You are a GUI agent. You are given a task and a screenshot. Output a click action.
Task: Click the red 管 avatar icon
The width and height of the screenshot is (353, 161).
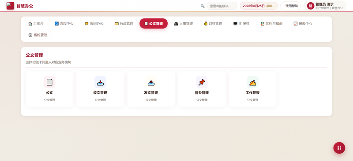[311, 6]
